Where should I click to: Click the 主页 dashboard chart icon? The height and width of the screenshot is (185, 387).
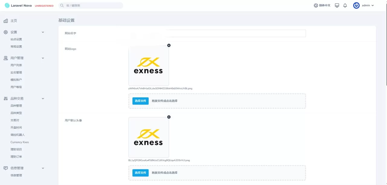pyautogui.click(x=5, y=21)
